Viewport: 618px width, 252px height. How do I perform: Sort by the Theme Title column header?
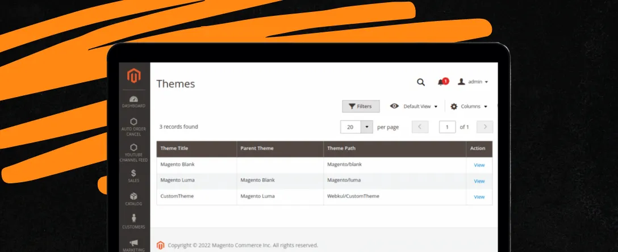pos(174,148)
